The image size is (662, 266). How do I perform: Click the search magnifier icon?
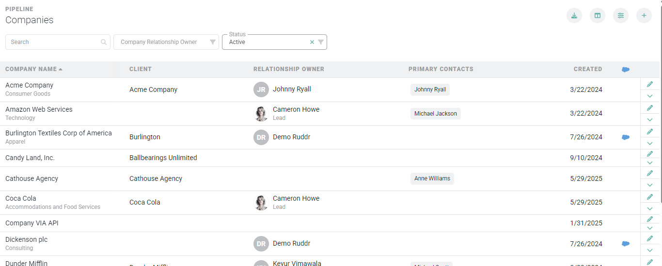[104, 42]
